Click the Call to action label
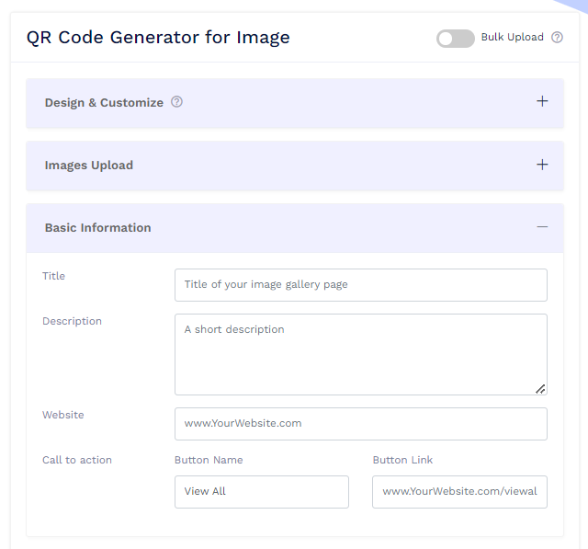The height and width of the screenshot is (549, 588). [x=77, y=460]
